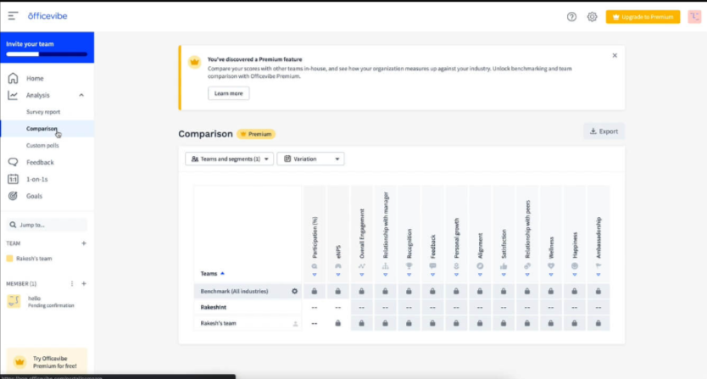Open Survey report page

click(x=43, y=112)
